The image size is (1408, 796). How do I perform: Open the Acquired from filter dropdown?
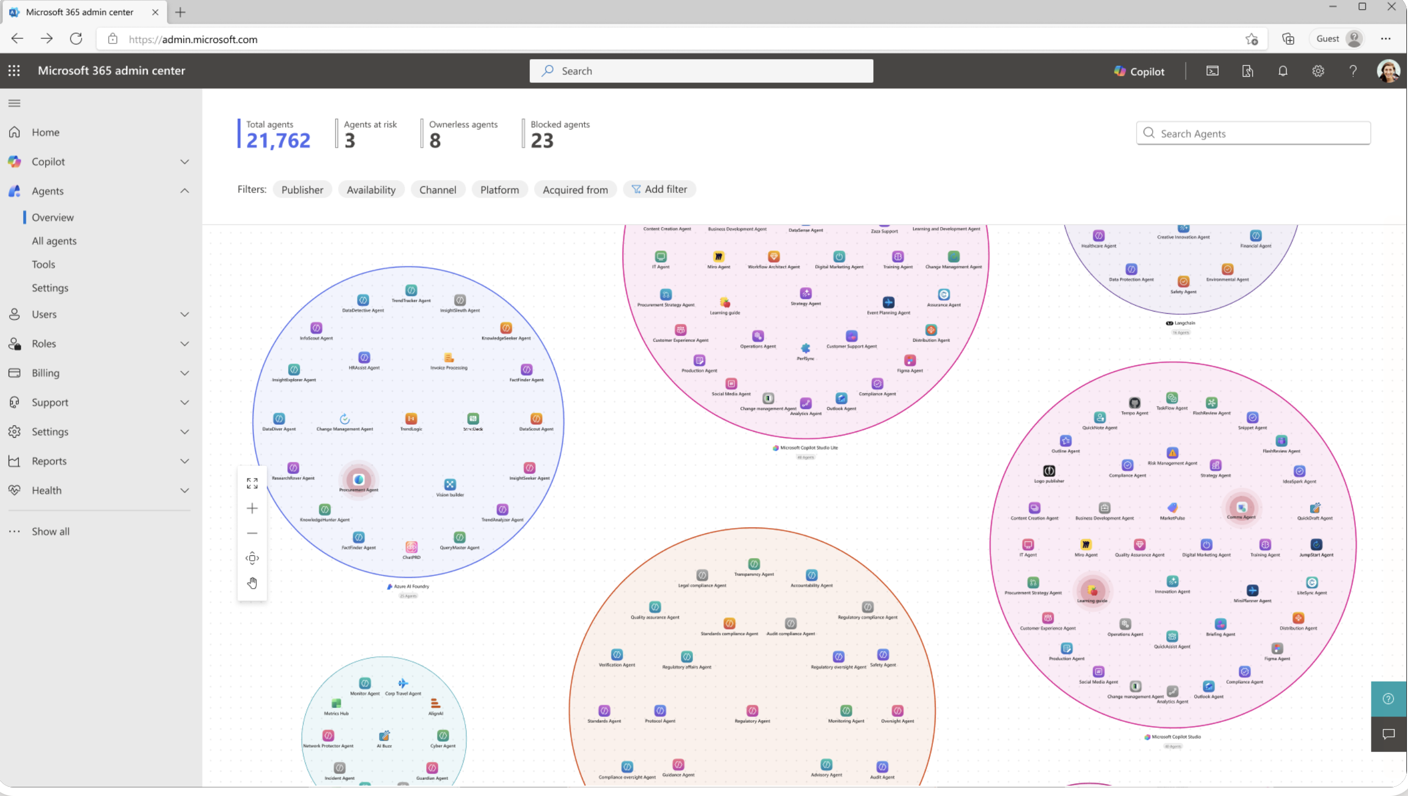576,190
